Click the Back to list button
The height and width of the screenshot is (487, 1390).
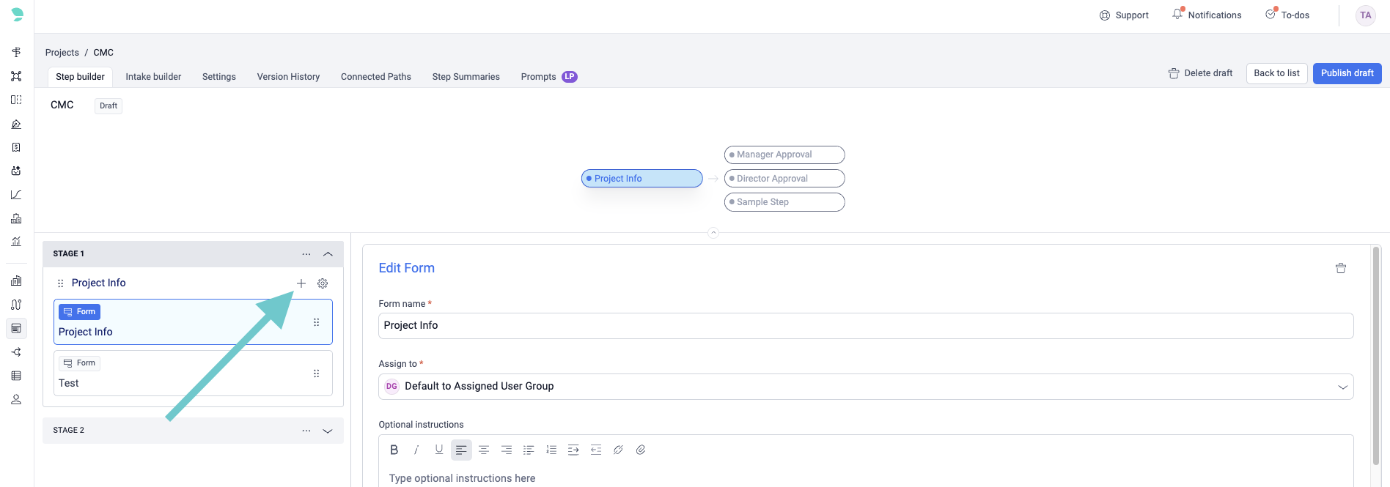1276,73
